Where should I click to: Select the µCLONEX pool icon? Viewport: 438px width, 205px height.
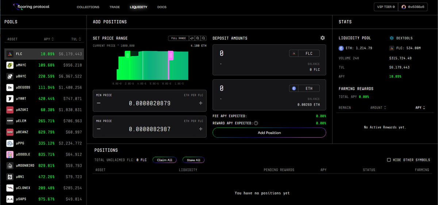click(10, 188)
